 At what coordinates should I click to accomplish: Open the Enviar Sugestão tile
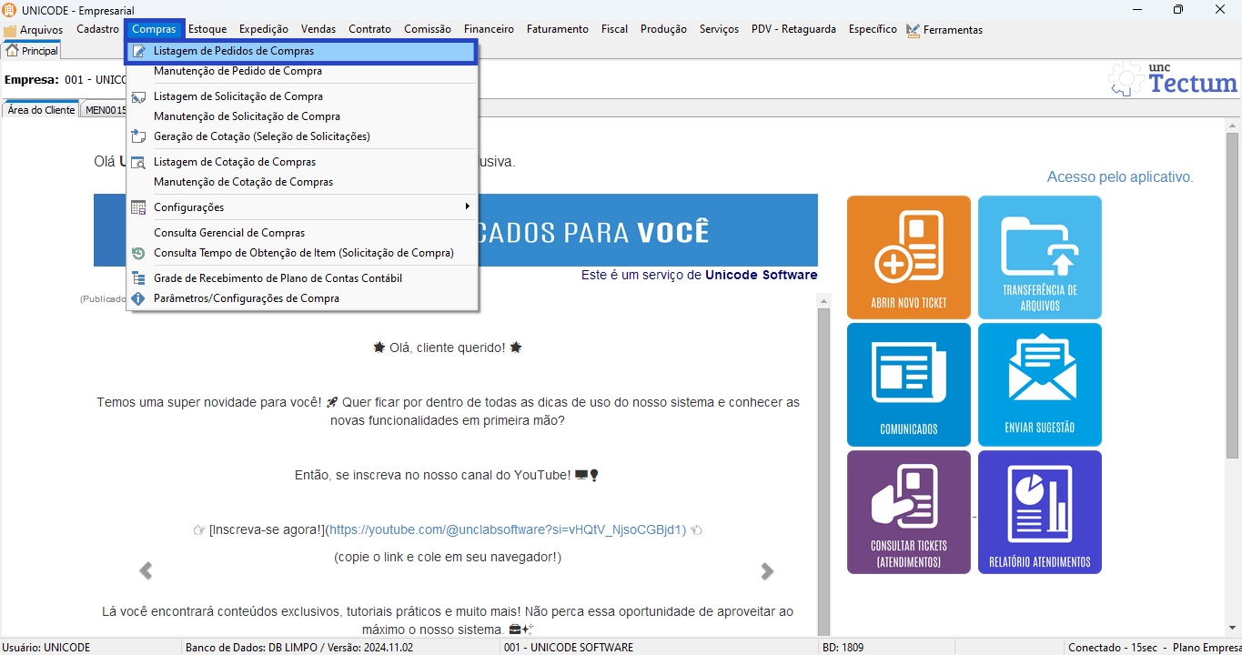pyautogui.click(x=1039, y=385)
